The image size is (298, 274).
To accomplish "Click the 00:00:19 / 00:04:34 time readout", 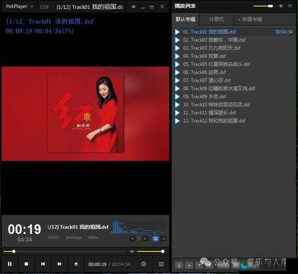I will coord(109,264).
